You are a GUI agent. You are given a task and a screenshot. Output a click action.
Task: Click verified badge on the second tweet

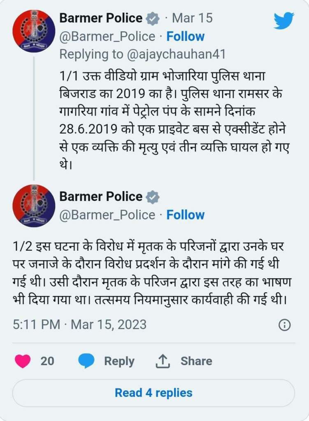pyautogui.click(x=153, y=197)
